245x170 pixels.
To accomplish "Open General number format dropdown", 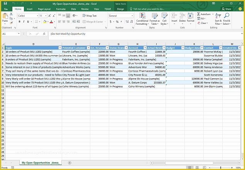I will point(132,16).
